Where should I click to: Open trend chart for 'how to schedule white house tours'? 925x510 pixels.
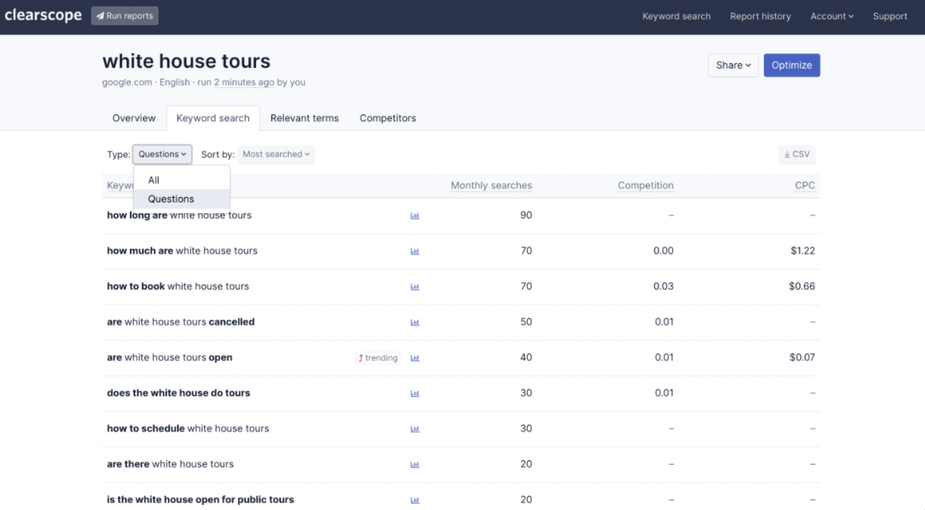[x=415, y=429]
